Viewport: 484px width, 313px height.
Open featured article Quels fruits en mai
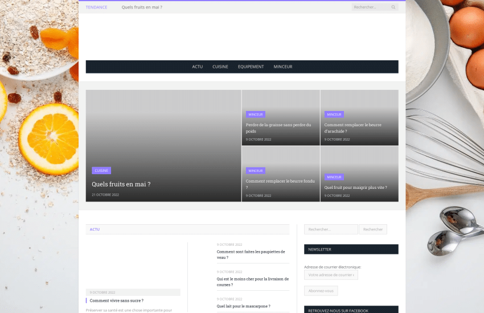point(121,184)
